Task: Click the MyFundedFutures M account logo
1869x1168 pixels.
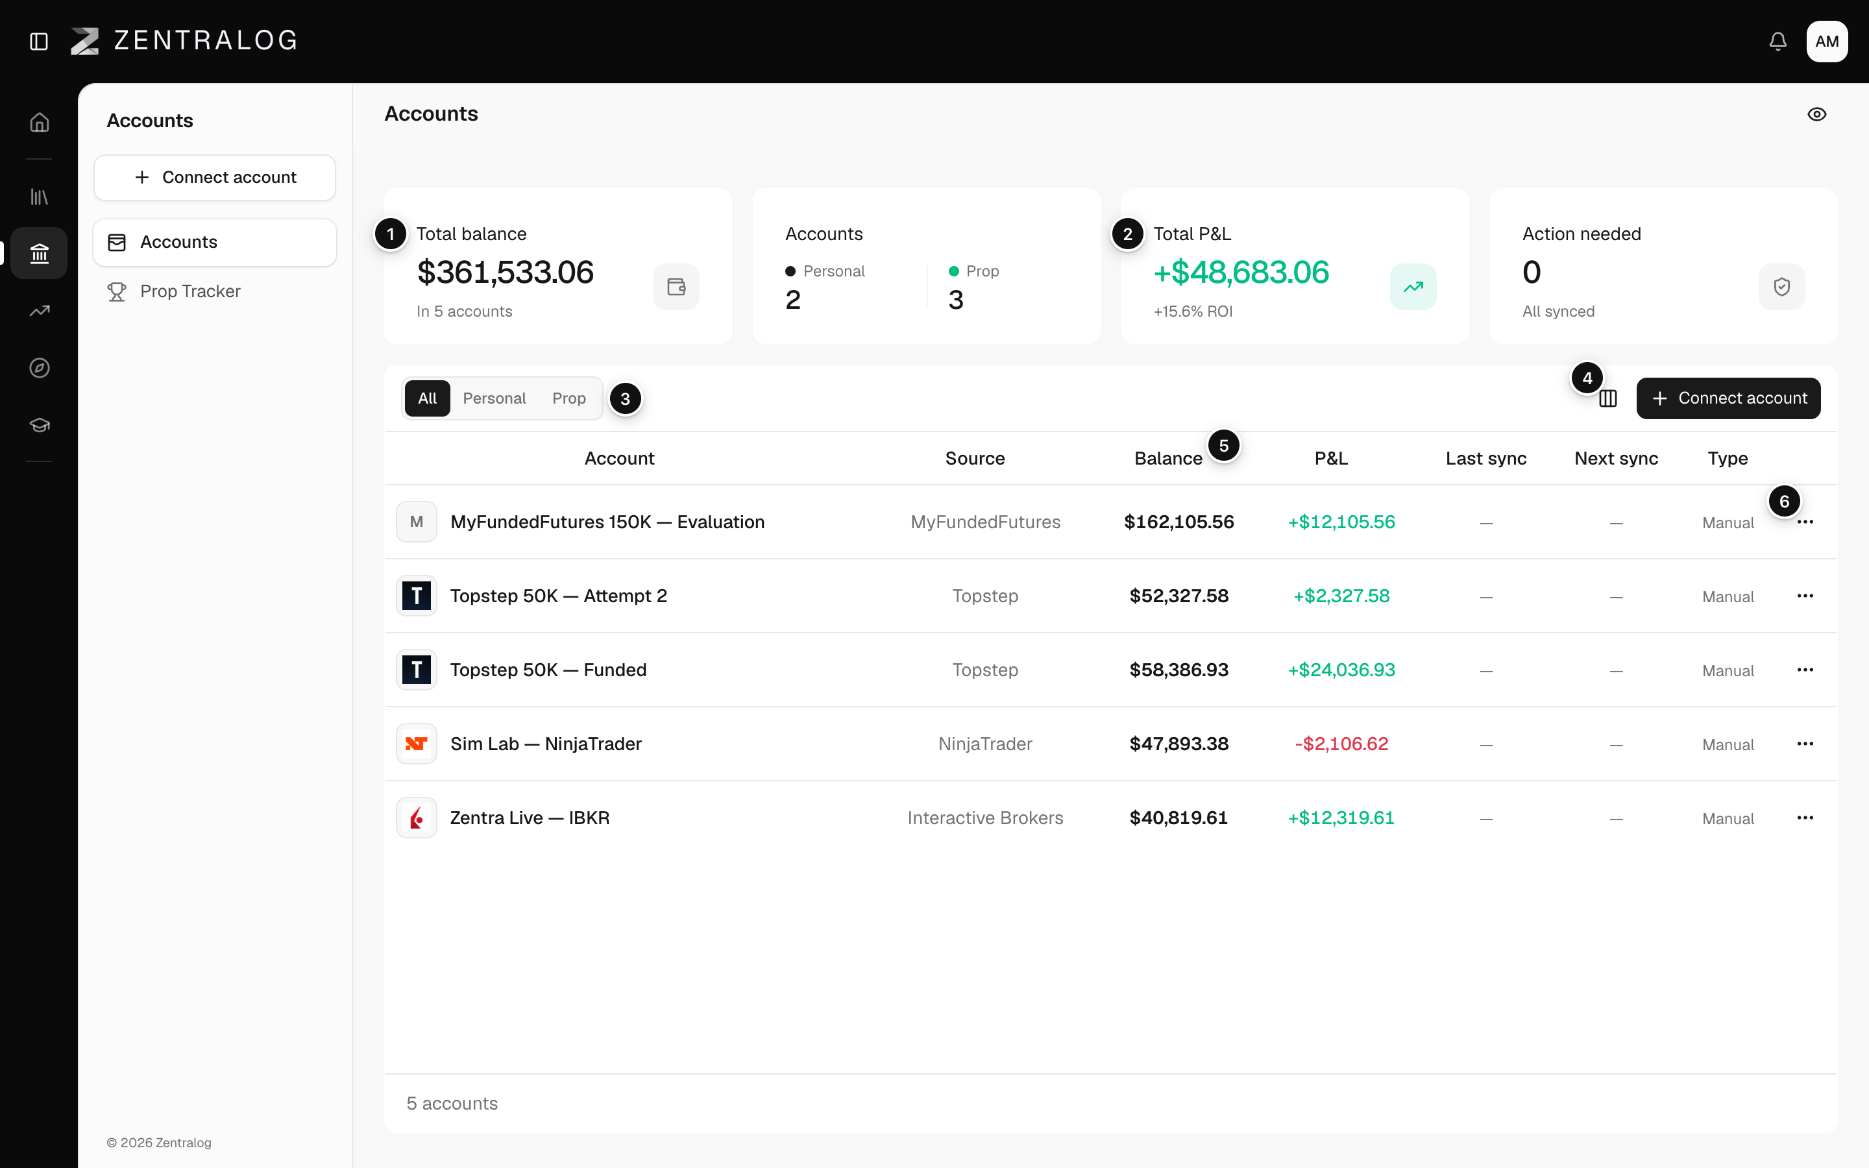Action: click(416, 522)
